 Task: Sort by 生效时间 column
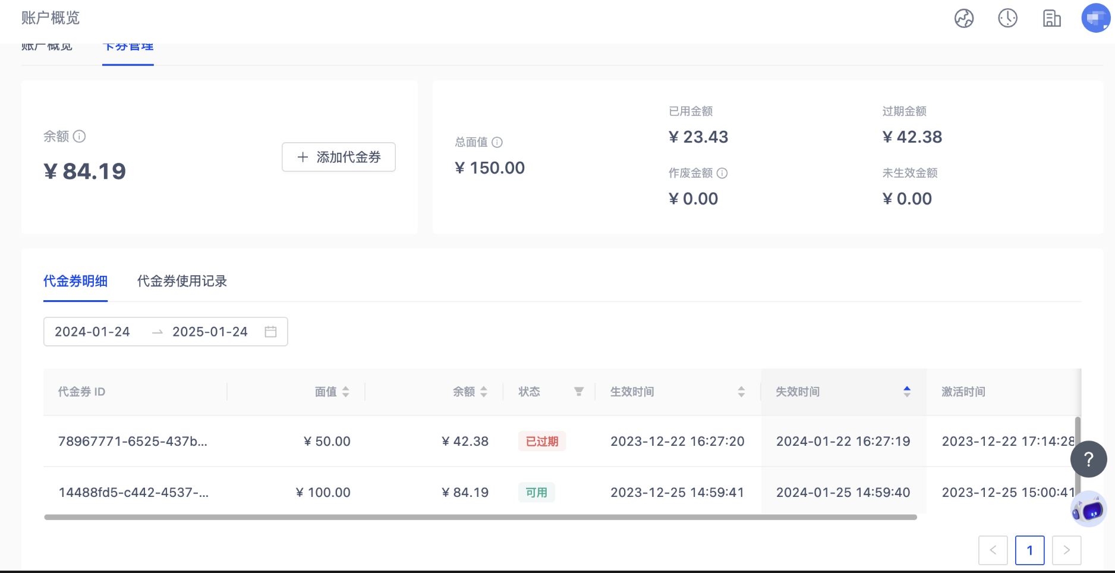741,392
